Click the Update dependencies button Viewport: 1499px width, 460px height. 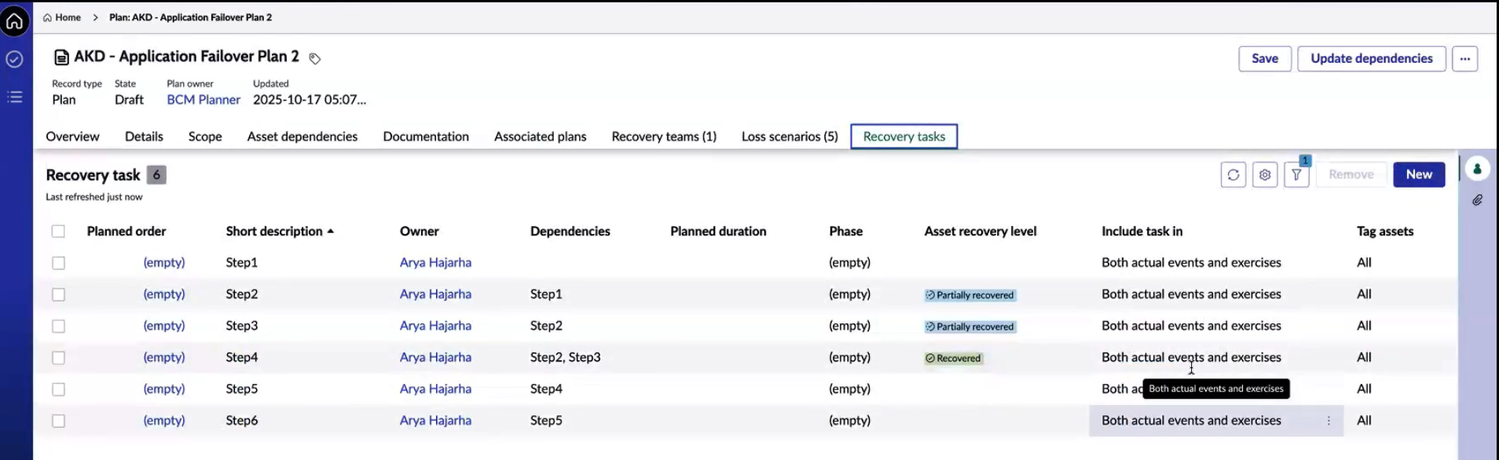click(1372, 58)
